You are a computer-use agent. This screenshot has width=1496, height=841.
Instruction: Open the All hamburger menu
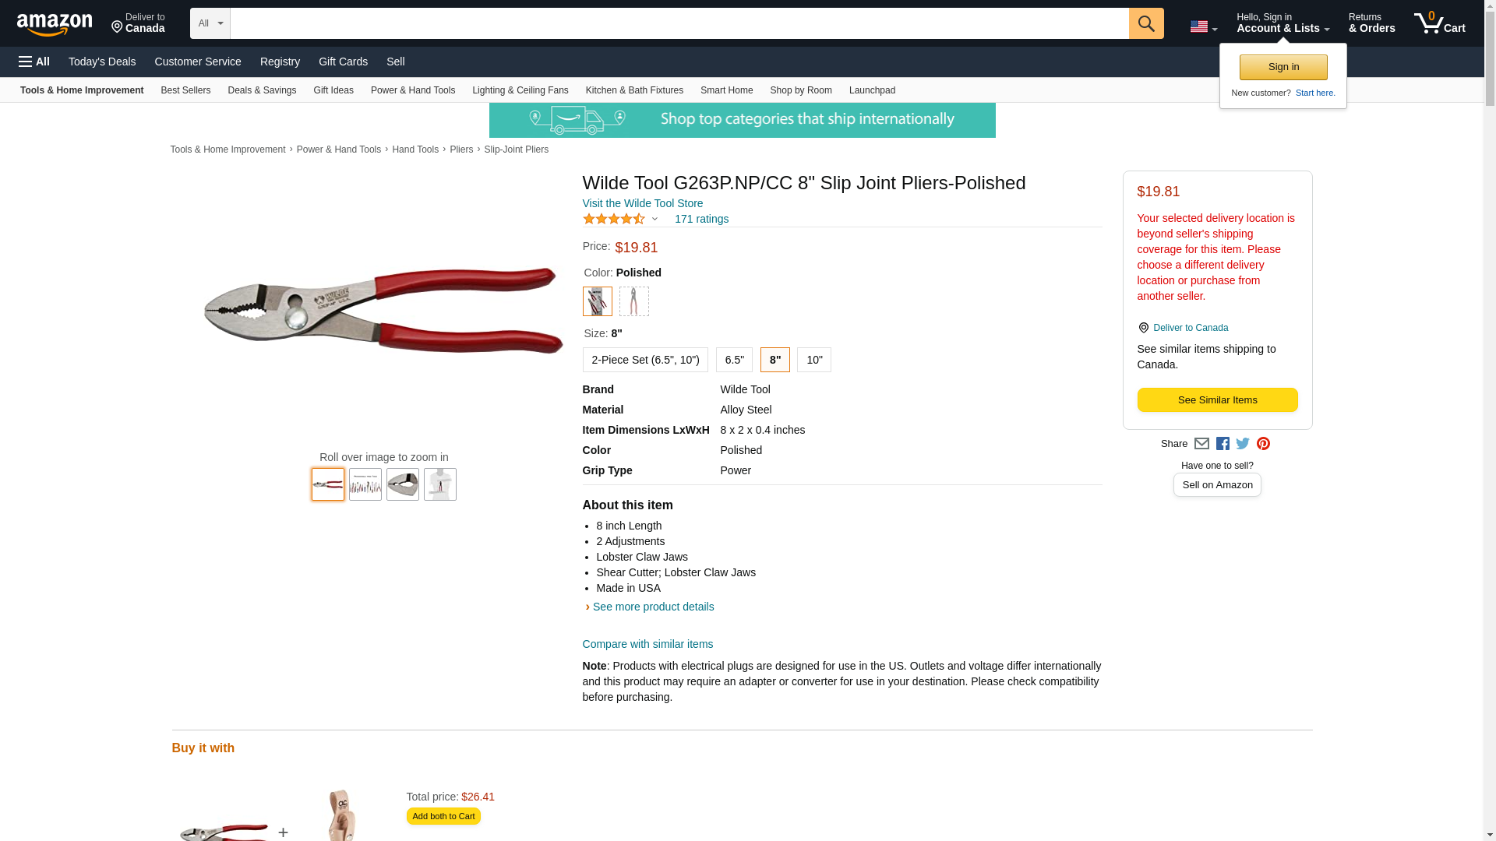(34, 62)
